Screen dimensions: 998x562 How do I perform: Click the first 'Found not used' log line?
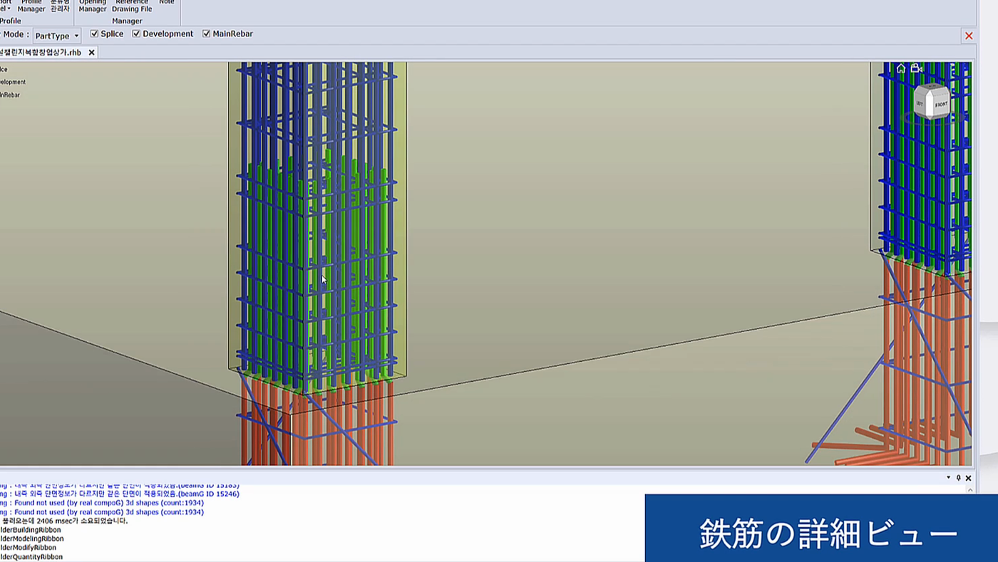pyautogui.click(x=102, y=503)
